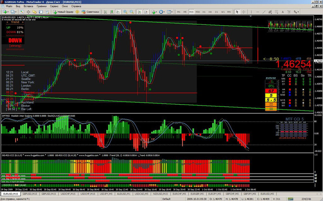
Task: Expand the Indicators dropdown arrow
Action: pyautogui.click(x=156, y=12)
